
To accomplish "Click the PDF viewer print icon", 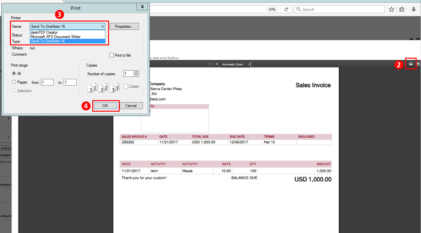I will click(x=411, y=64).
